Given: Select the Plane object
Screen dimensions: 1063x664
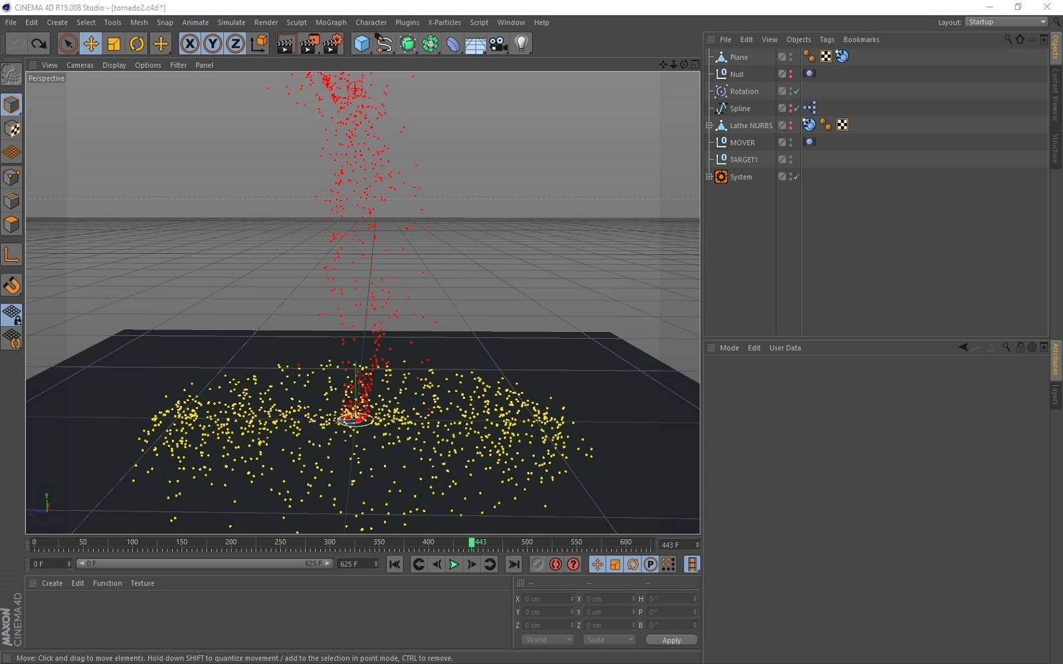Looking at the screenshot, I should pos(739,57).
